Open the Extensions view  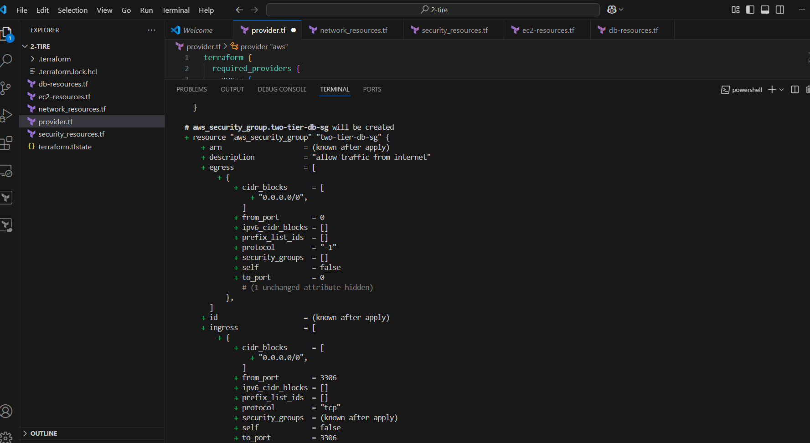pos(6,143)
